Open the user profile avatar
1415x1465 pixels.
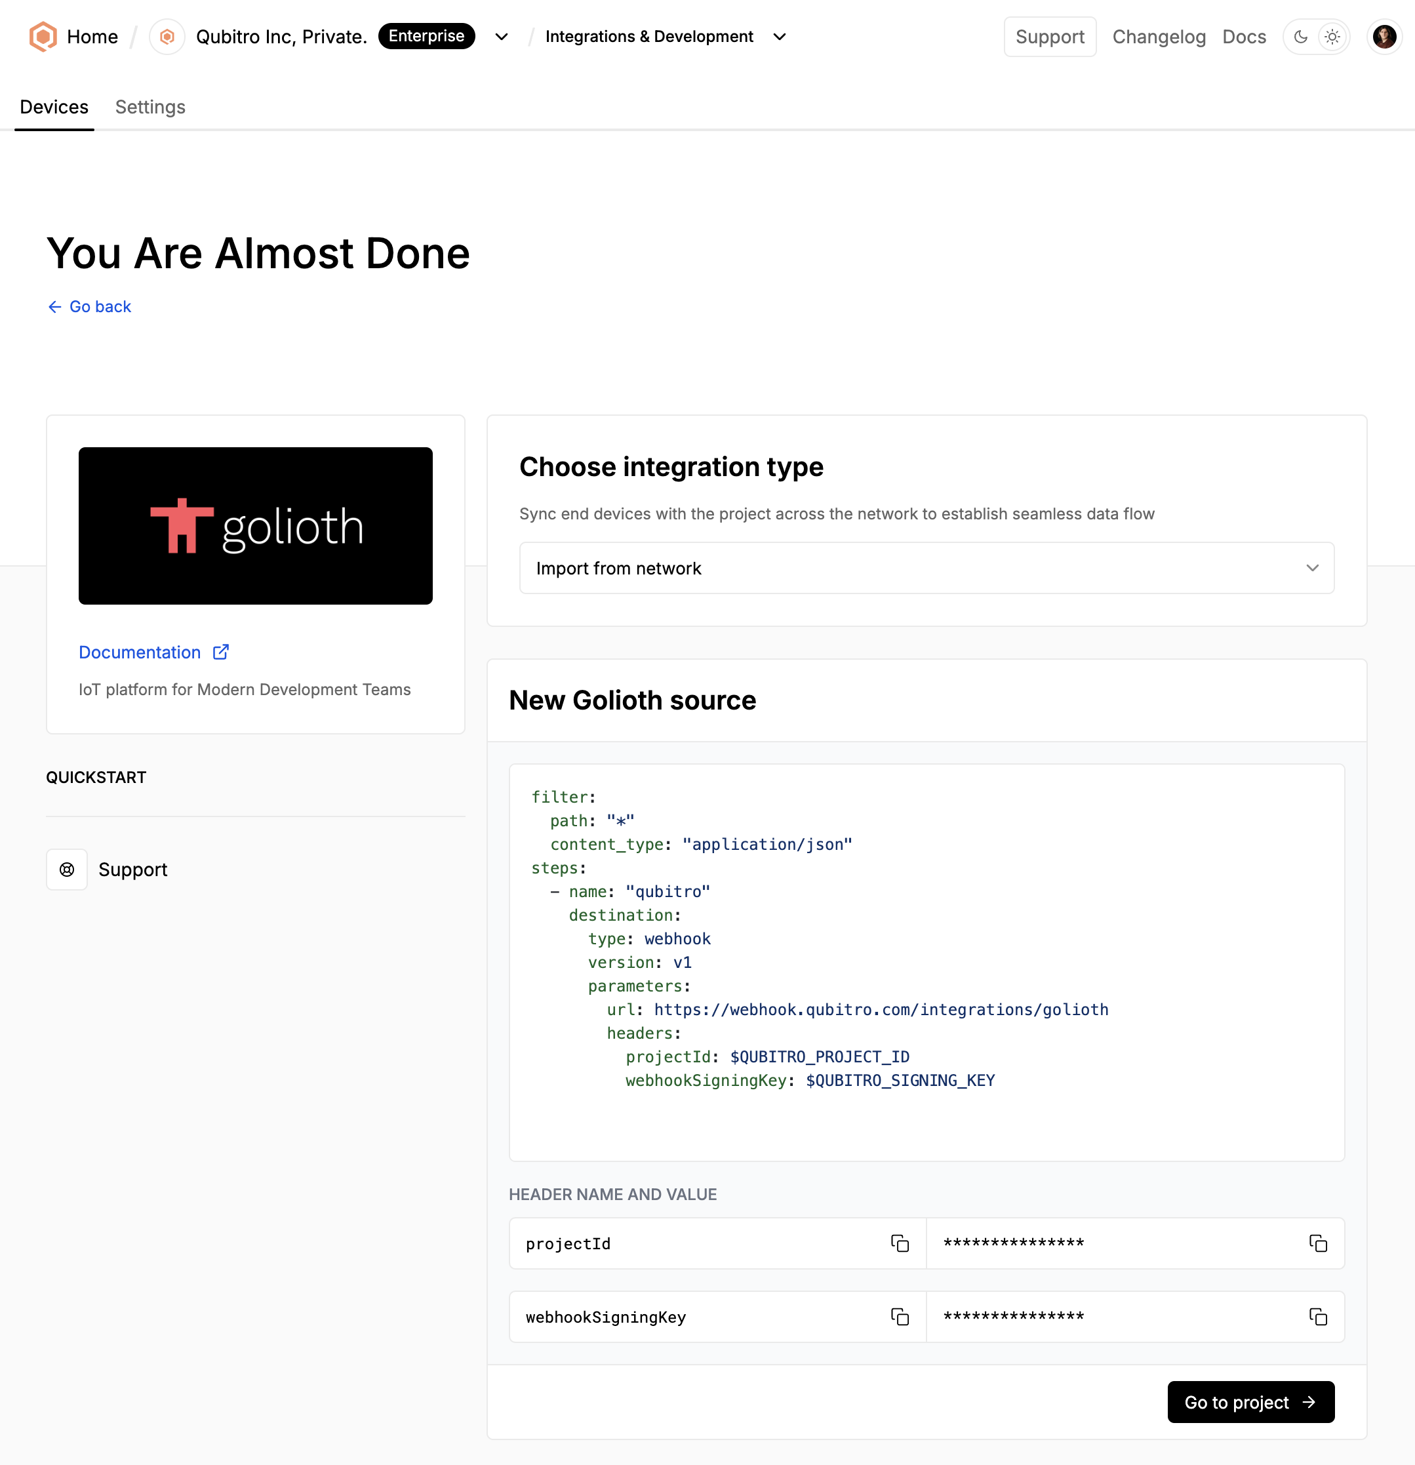[x=1384, y=37]
